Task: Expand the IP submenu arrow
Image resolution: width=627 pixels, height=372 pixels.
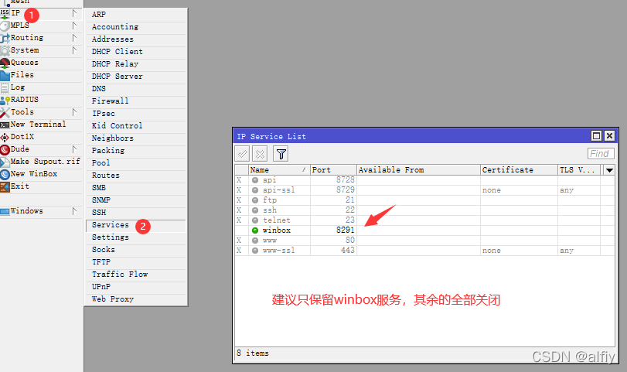Action: 74,13
